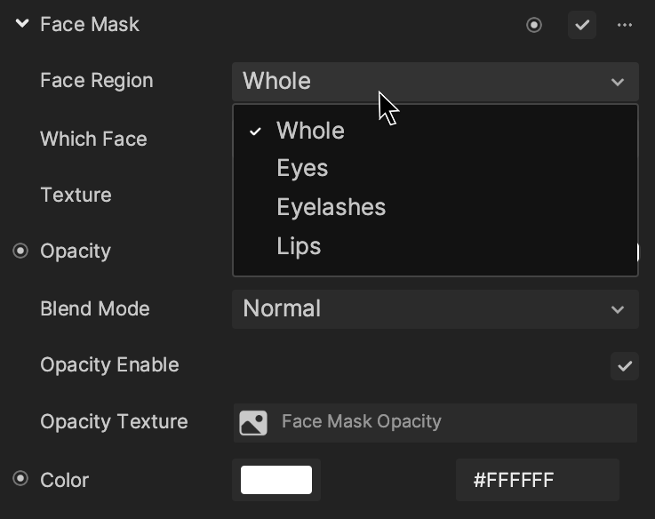Click the #FFFFFF hex color field

pyautogui.click(x=537, y=480)
